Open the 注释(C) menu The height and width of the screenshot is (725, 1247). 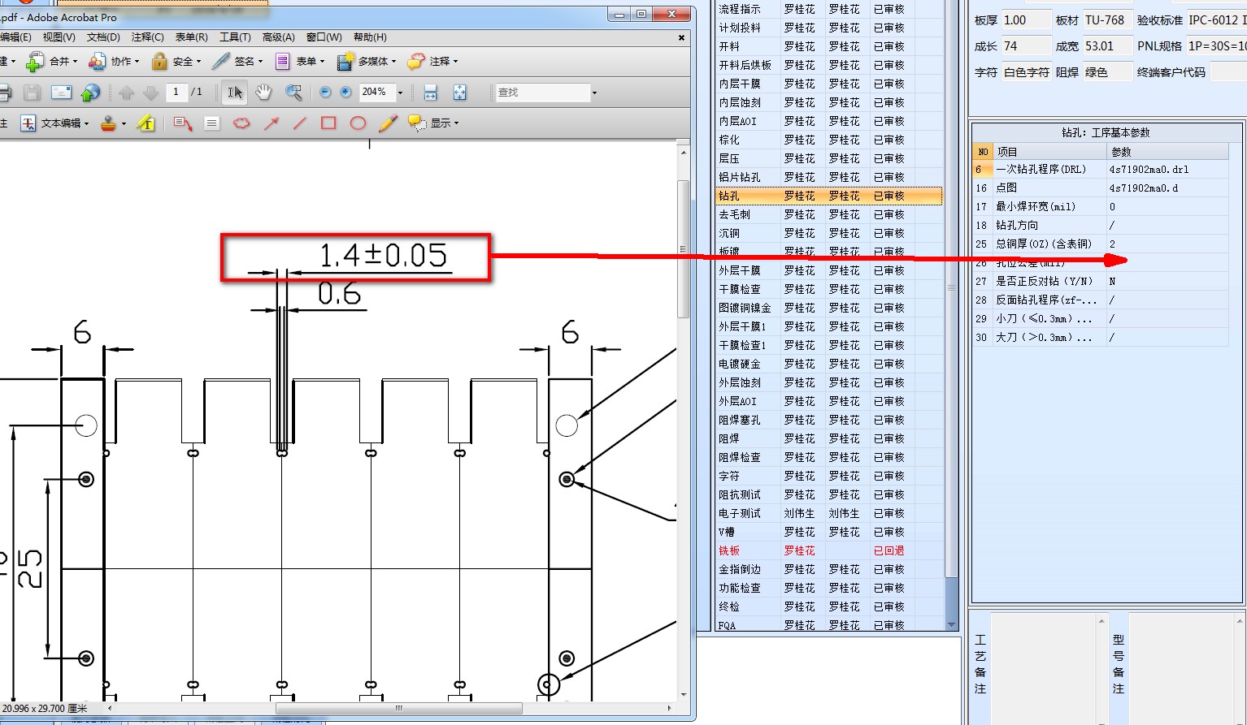(147, 37)
